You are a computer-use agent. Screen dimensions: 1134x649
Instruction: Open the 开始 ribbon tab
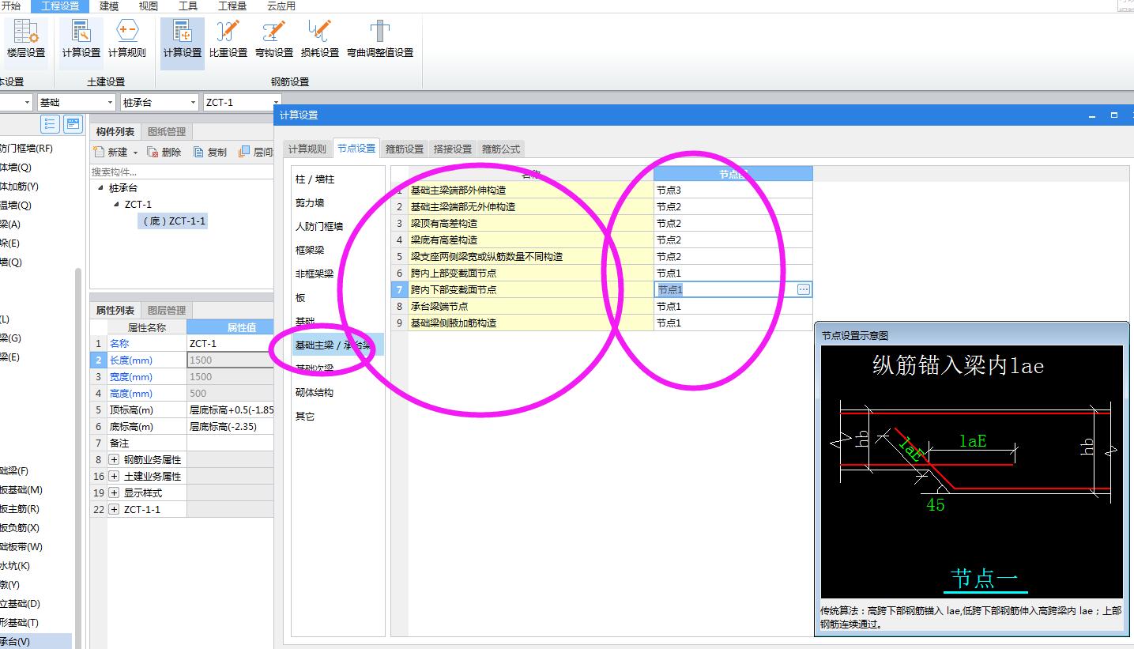point(11,6)
